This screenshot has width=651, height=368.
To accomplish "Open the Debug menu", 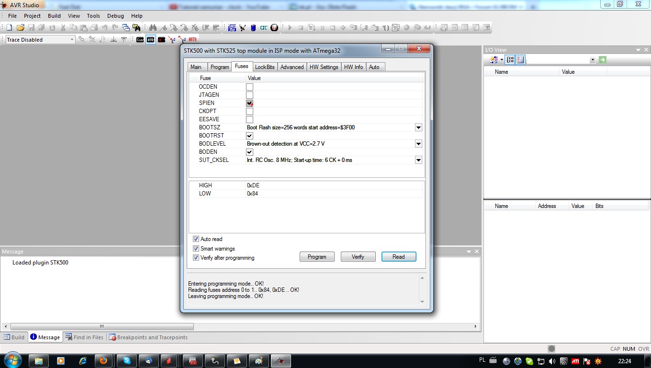I will coord(115,16).
